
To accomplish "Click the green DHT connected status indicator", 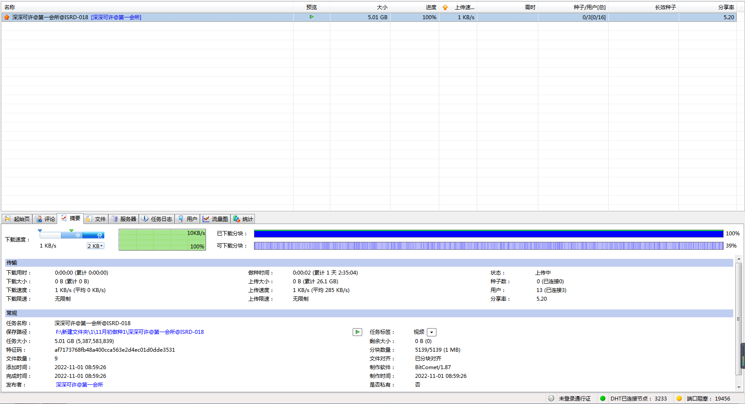I will pos(603,398).
